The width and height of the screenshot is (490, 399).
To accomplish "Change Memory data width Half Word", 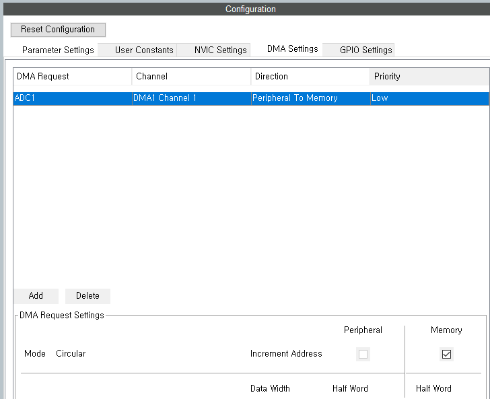I will click(433, 389).
